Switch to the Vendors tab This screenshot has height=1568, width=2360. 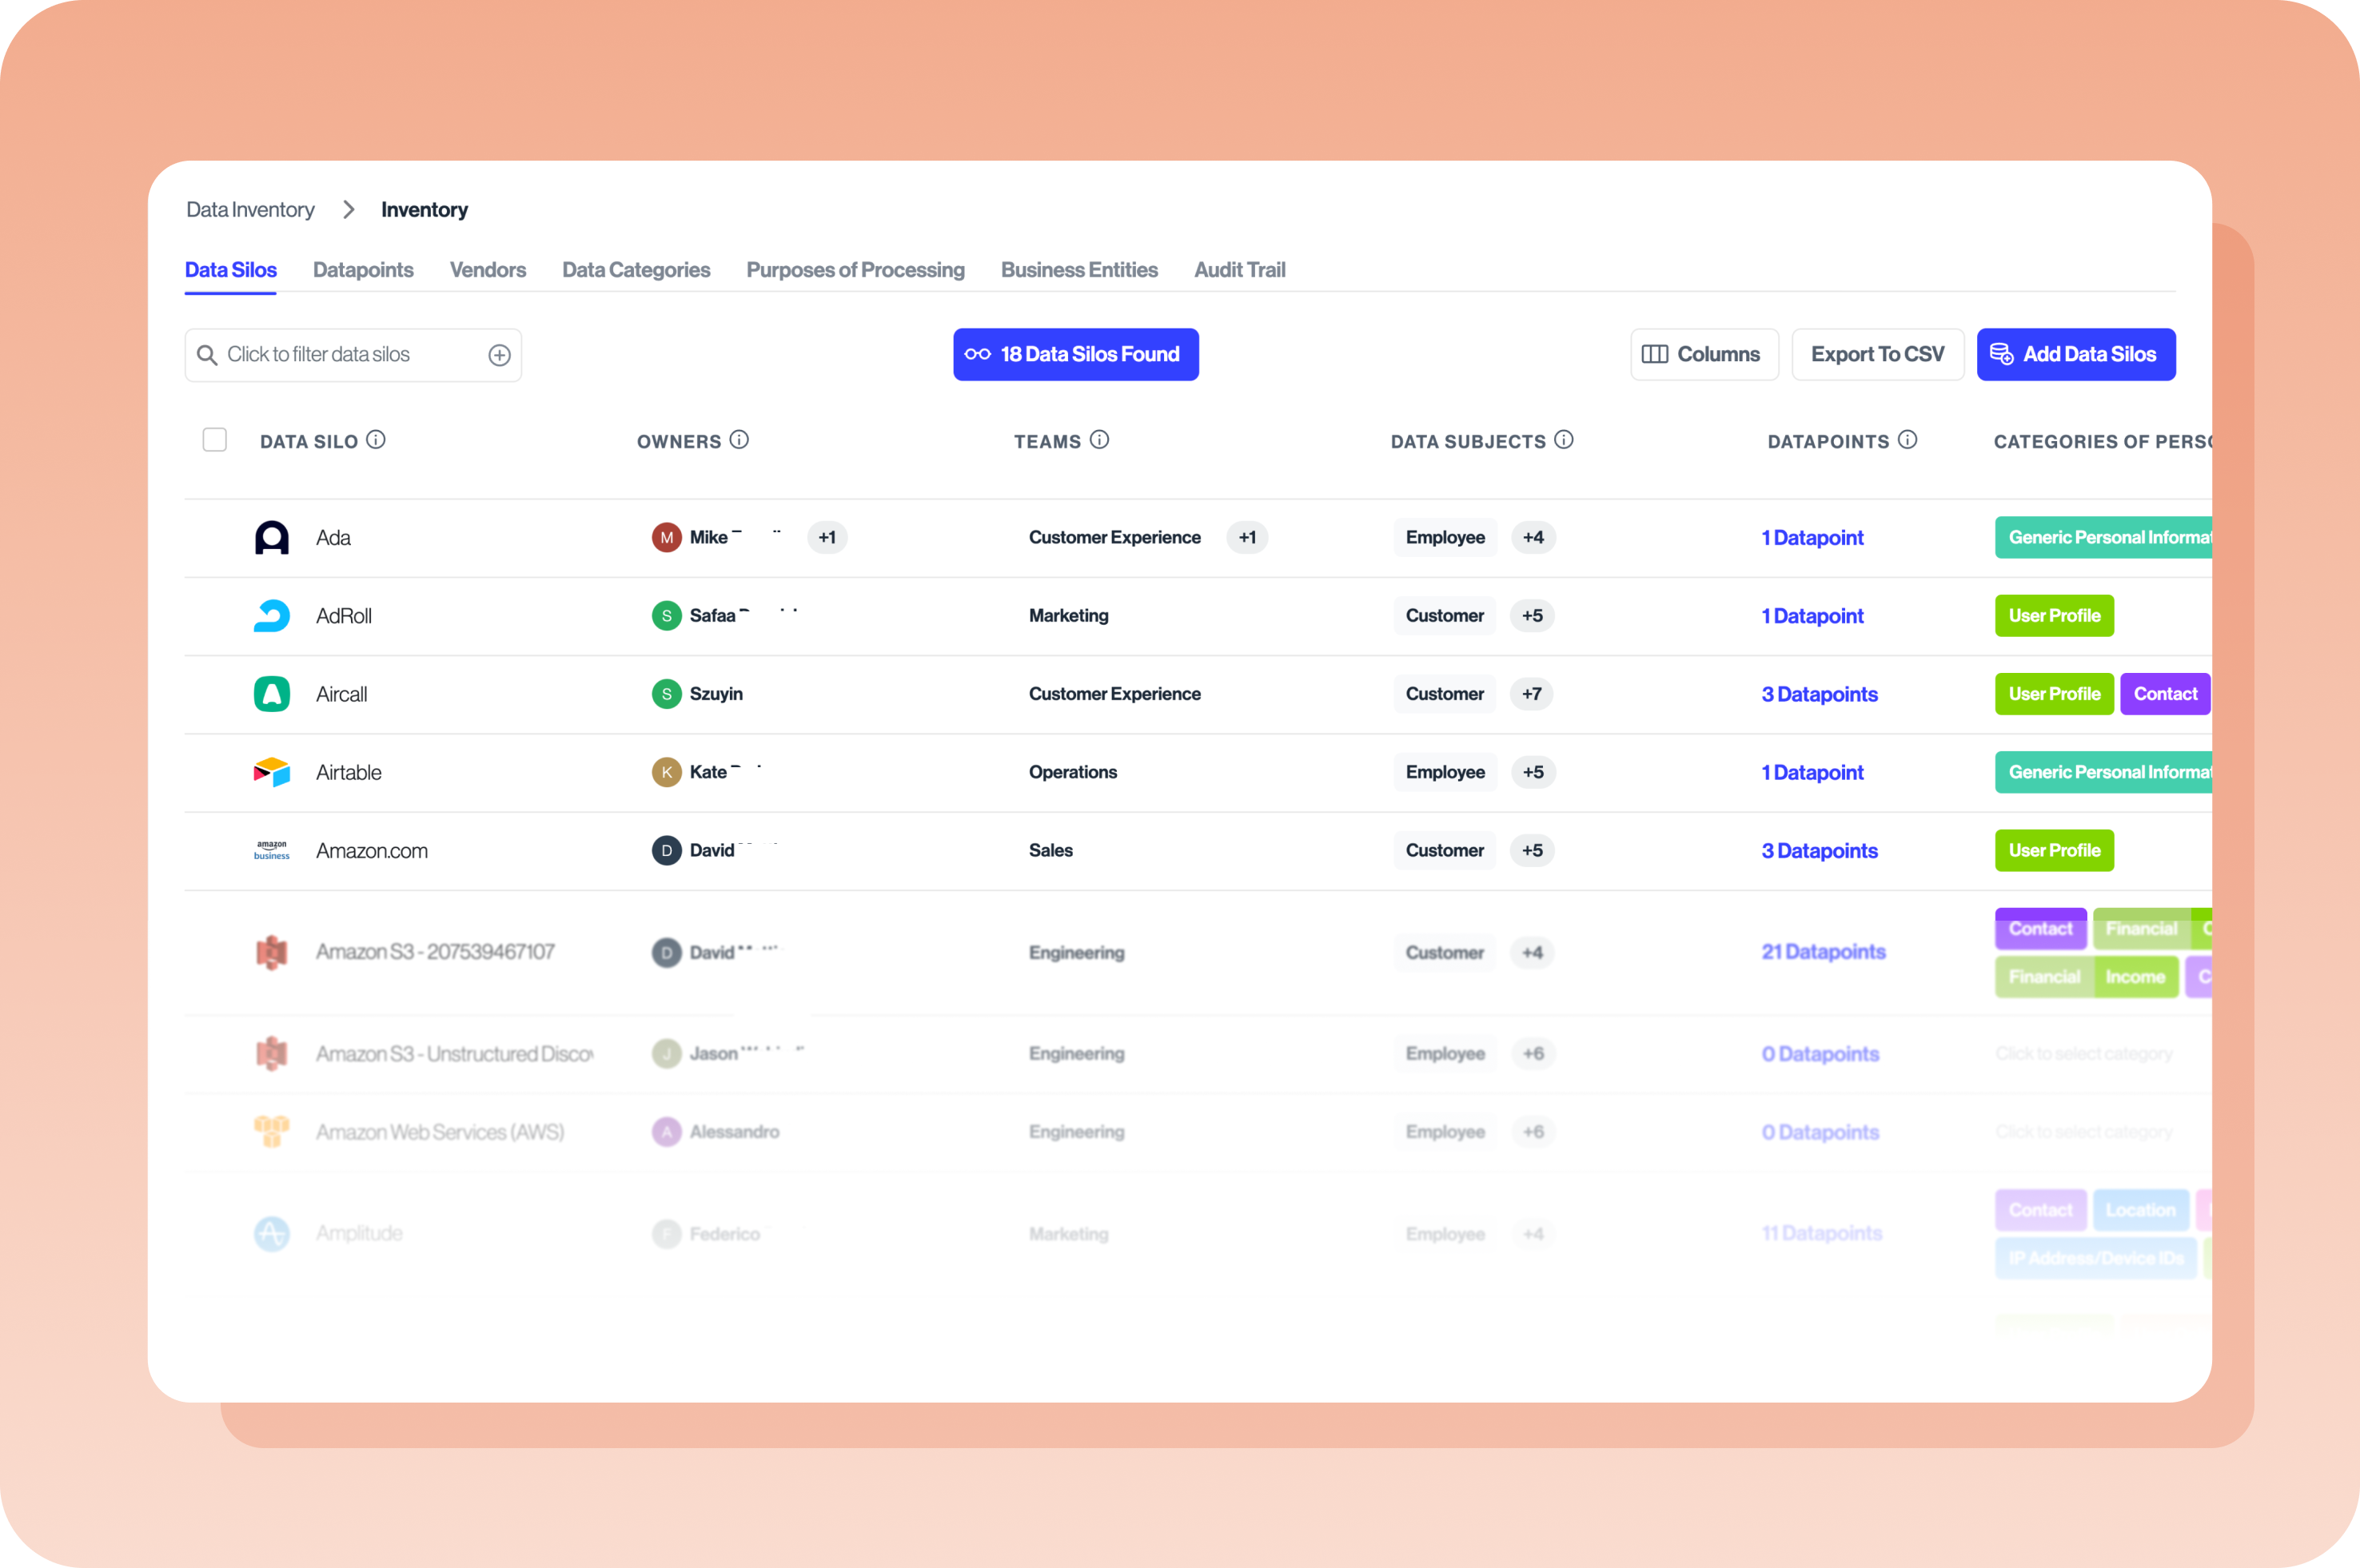coord(487,270)
